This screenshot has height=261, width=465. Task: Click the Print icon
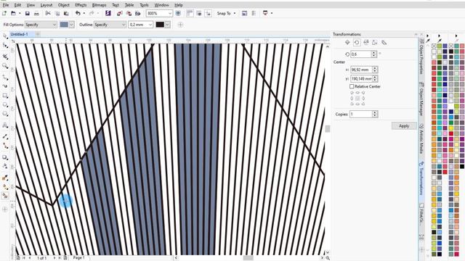click(x=36, y=13)
